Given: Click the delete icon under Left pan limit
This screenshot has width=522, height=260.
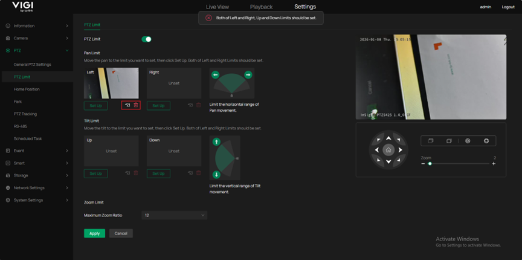Looking at the screenshot, I should [x=136, y=105].
